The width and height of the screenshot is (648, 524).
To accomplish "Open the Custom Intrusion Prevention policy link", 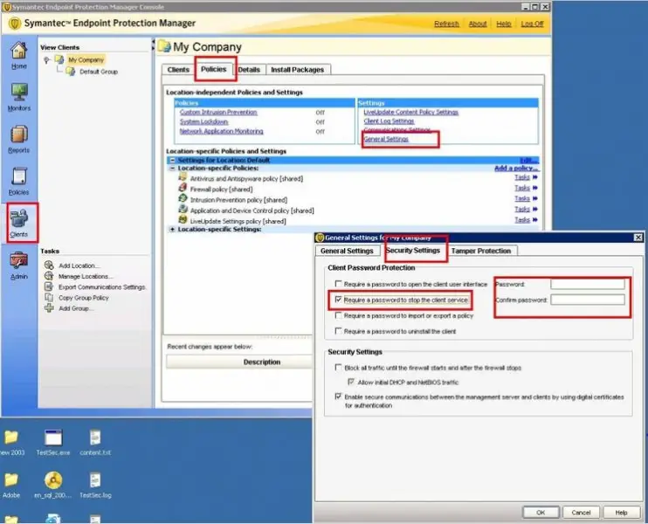I will pos(218,113).
